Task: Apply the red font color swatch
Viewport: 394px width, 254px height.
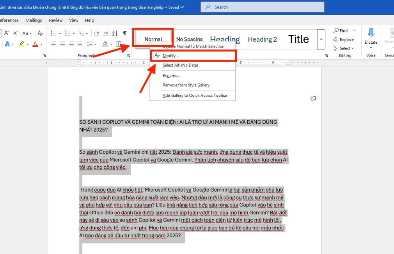Action: click(x=35, y=44)
